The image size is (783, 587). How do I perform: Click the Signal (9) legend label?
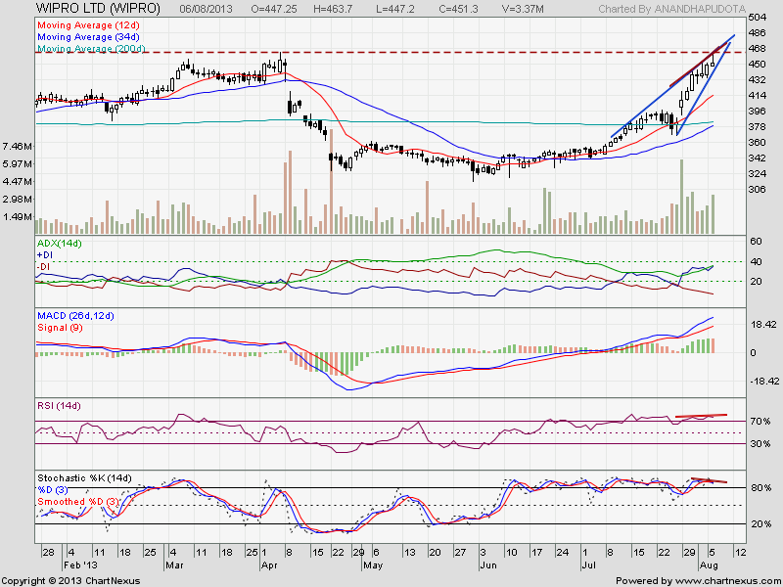click(x=60, y=328)
